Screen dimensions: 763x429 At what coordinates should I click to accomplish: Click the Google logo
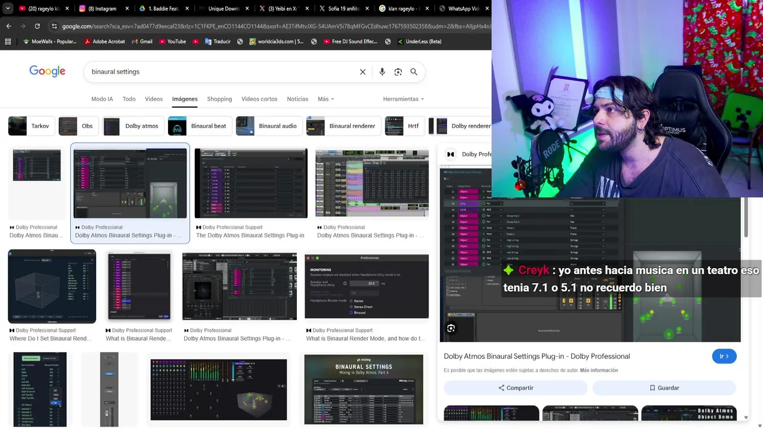[x=47, y=71]
